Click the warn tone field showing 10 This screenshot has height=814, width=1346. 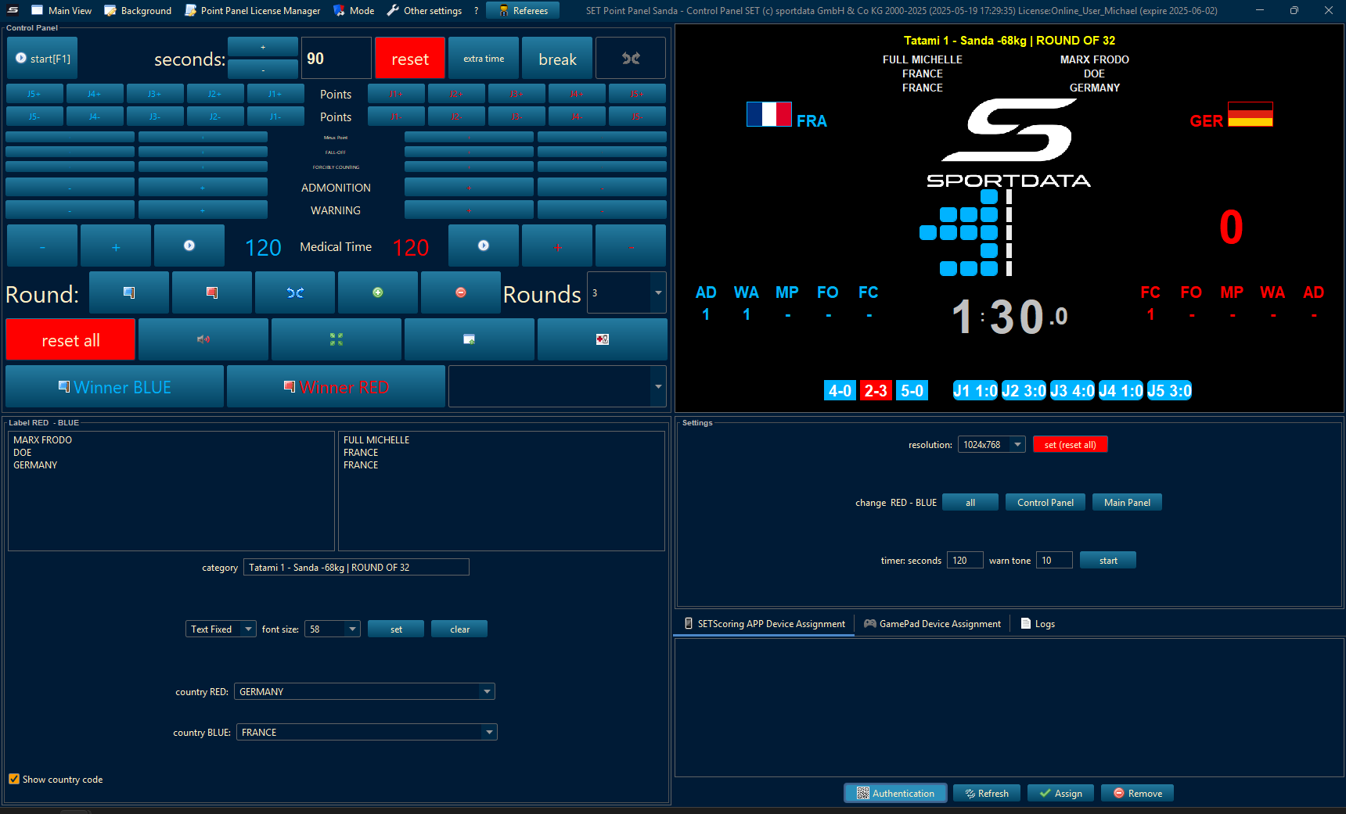click(1054, 560)
